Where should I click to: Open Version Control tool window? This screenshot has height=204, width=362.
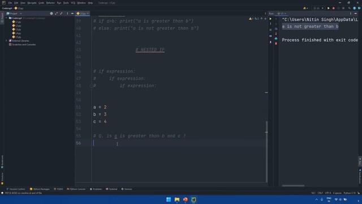pos(15,189)
